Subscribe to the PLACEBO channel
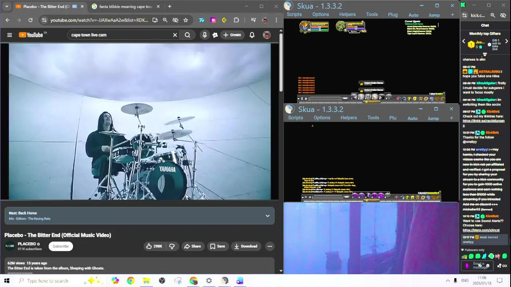Screen dimensions: 511x287 tap(61, 246)
